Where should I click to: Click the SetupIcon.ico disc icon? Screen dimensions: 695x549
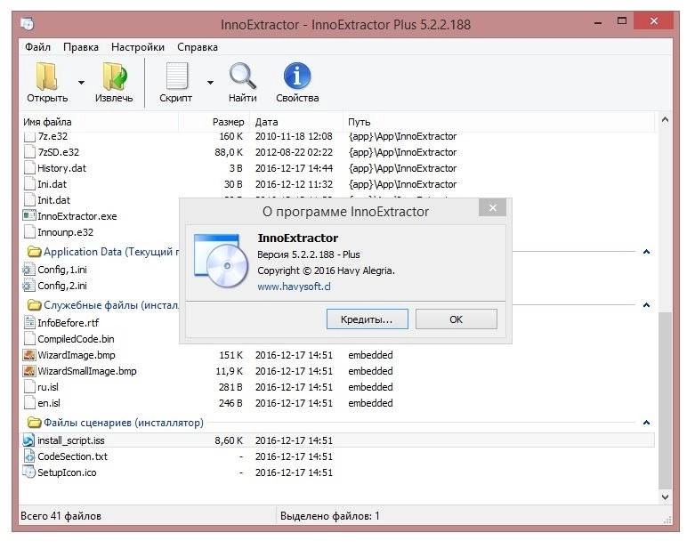(x=28, y=472)
